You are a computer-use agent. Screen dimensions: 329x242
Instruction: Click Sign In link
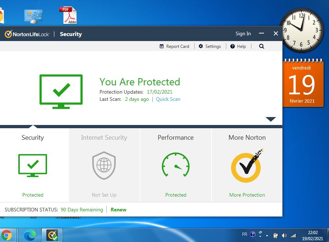click(x=243, y=33)
